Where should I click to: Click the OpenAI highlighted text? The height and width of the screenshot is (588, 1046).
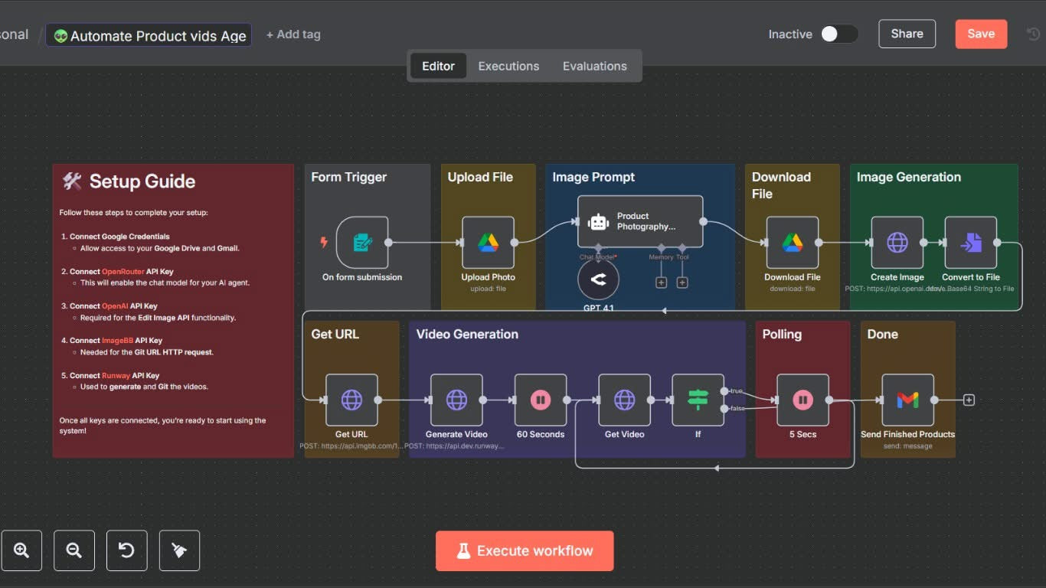tap(115, 305)
